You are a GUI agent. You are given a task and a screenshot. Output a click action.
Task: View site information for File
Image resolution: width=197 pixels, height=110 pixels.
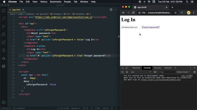pyautogui.click(x=142, y=13)
